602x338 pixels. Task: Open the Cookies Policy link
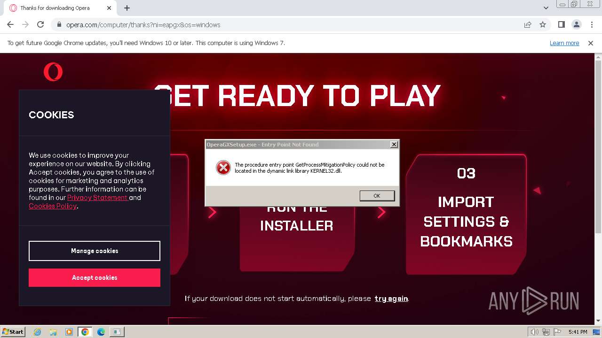(x=53, y=206)
